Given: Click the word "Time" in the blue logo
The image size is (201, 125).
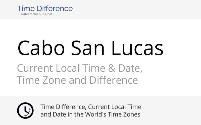Looking at the screenshot, I should [x=25, y=8].
